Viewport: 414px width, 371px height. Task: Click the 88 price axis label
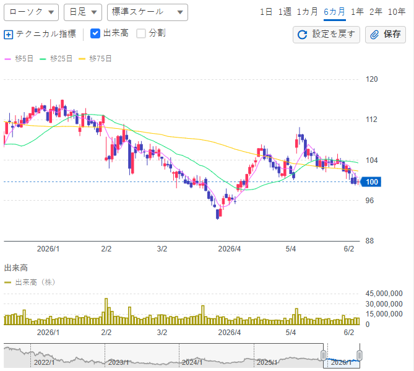(369, 241)
